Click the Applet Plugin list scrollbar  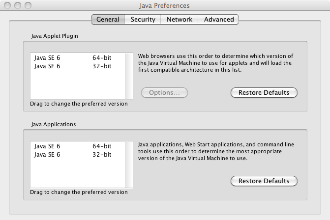129,76
